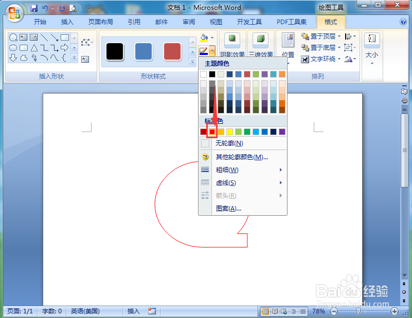
Task: Redo using the repeat arrow icon
Action: pyautogui.click(x=62, y=8)
